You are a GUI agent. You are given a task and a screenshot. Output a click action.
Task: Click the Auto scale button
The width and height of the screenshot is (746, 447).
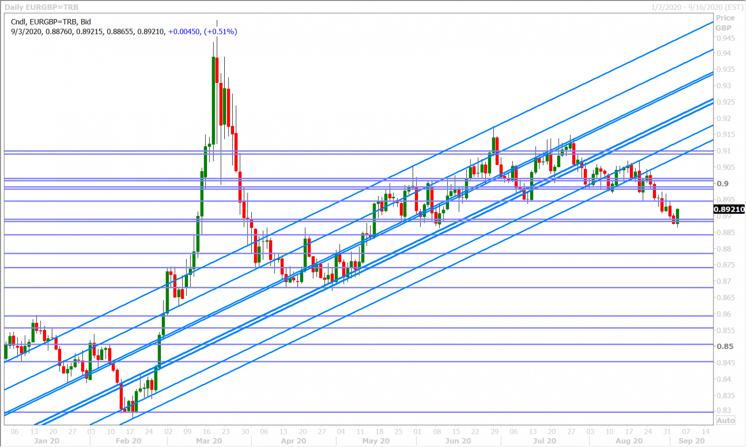click(725, 420)
